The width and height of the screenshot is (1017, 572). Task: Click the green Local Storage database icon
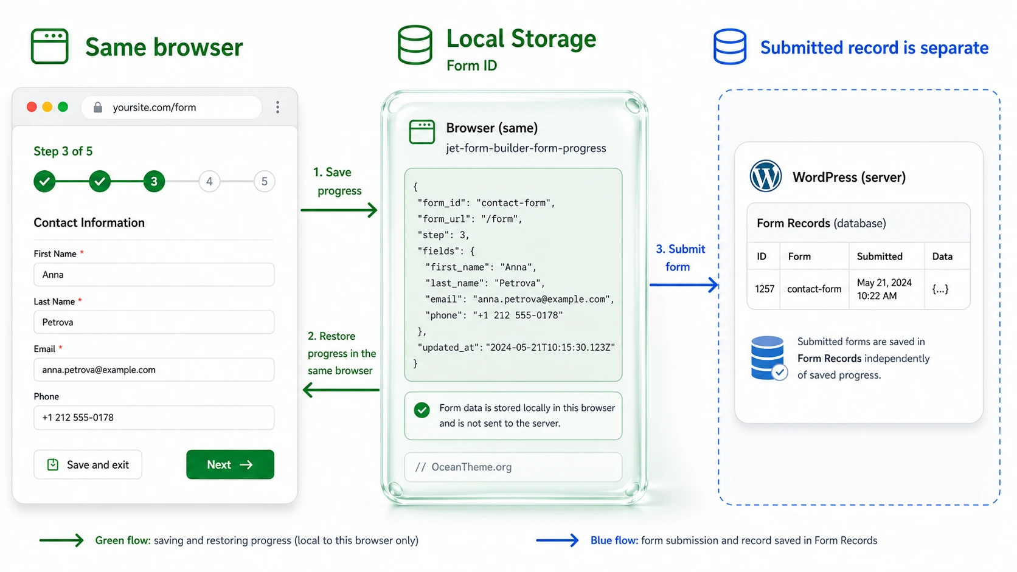coord(415,45)
